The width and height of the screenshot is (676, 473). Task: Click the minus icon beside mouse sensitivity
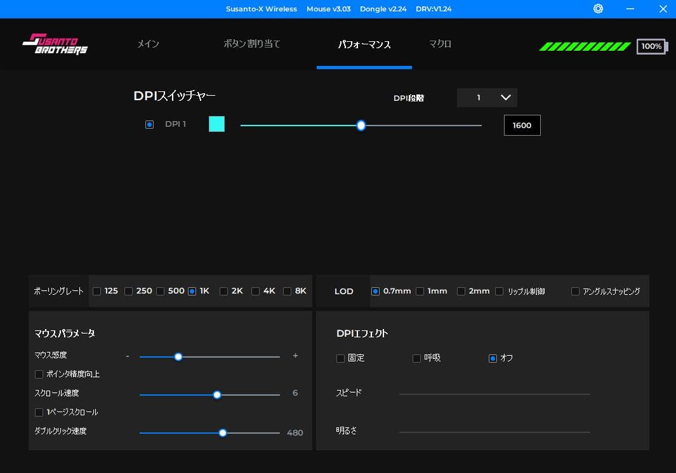(128, 356)
